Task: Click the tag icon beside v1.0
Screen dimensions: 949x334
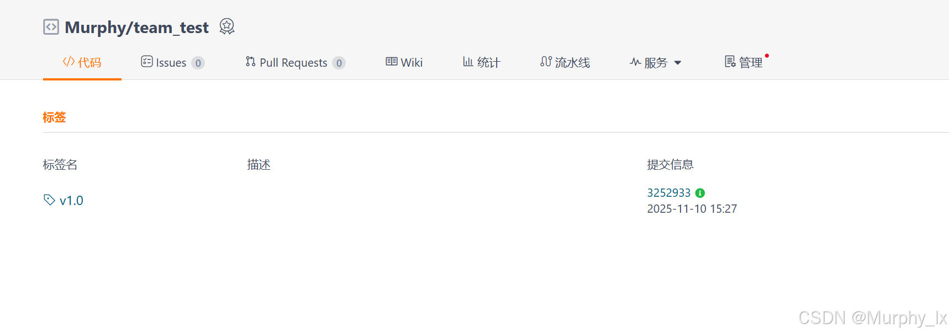Action: tap(49, 200)
